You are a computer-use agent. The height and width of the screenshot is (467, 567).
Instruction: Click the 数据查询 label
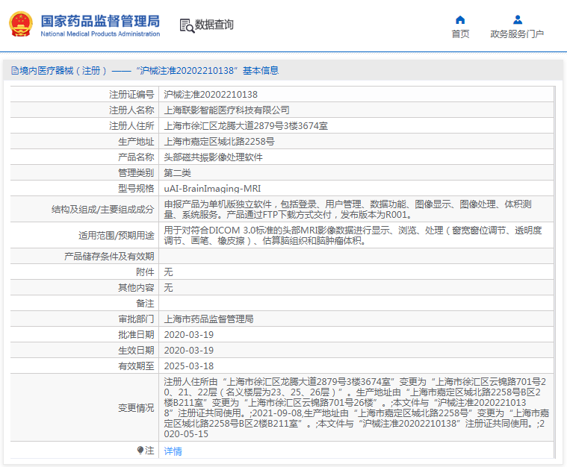pyautogui.click(x=214, y=25)
